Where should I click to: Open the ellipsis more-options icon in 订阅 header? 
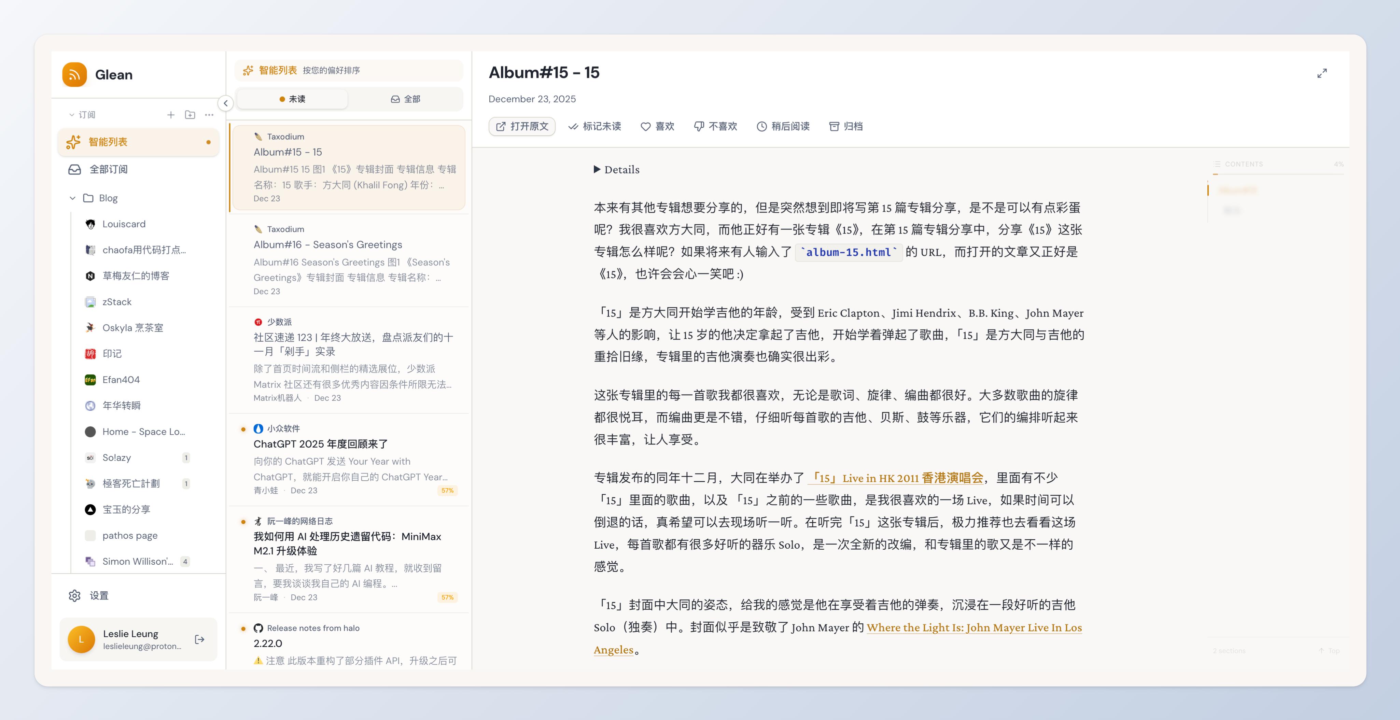click(x=209, y=114)
